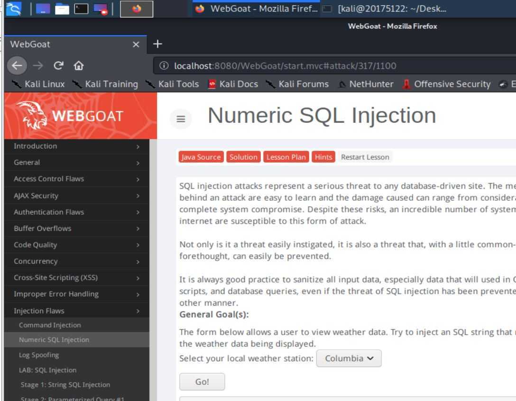The image size is (516, 401).
Task: Expand the Buffer Overflows category
Action: [77, 228]
